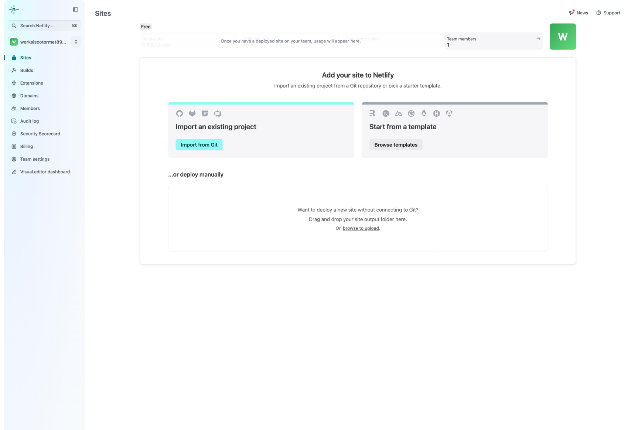Viewport: 631px width, 430px height.
Task: Open the Team members card arrow
Action: coord(538,39)
